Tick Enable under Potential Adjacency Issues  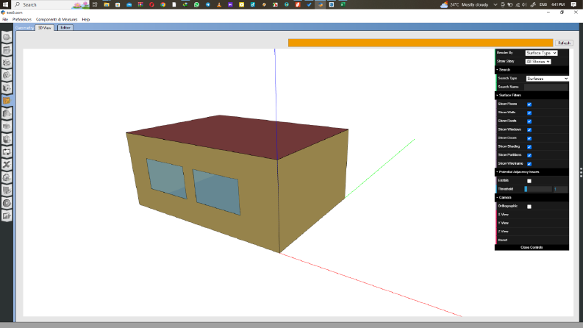click(x=529, y=181)
